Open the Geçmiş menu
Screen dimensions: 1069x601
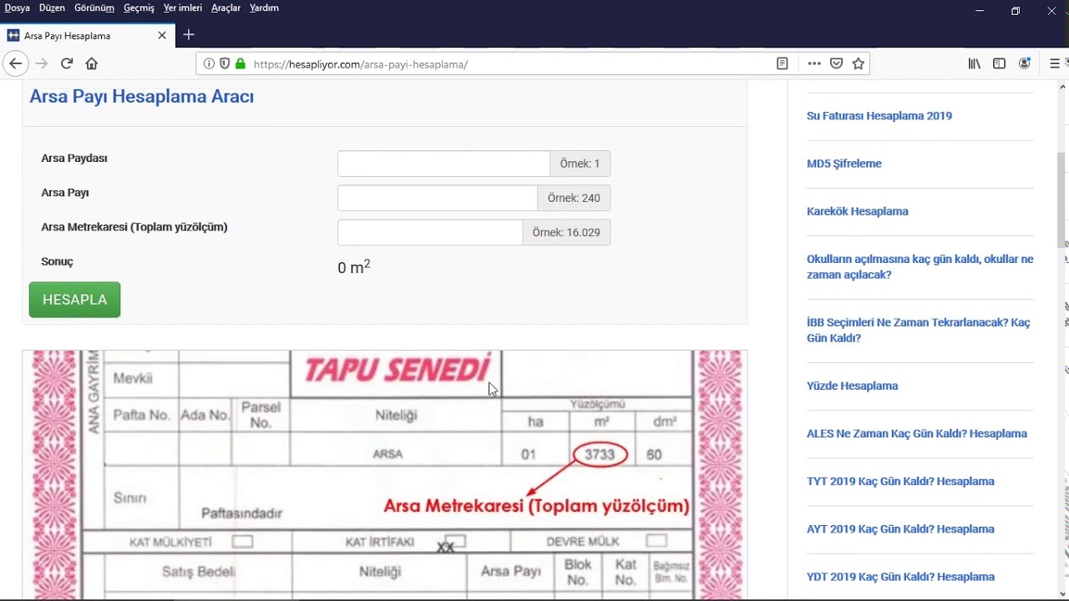139,8
